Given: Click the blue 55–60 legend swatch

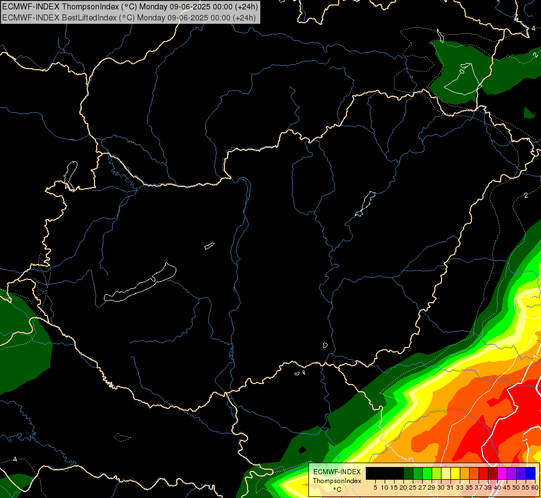Looking at the screenshot, I should coord(531,474).
